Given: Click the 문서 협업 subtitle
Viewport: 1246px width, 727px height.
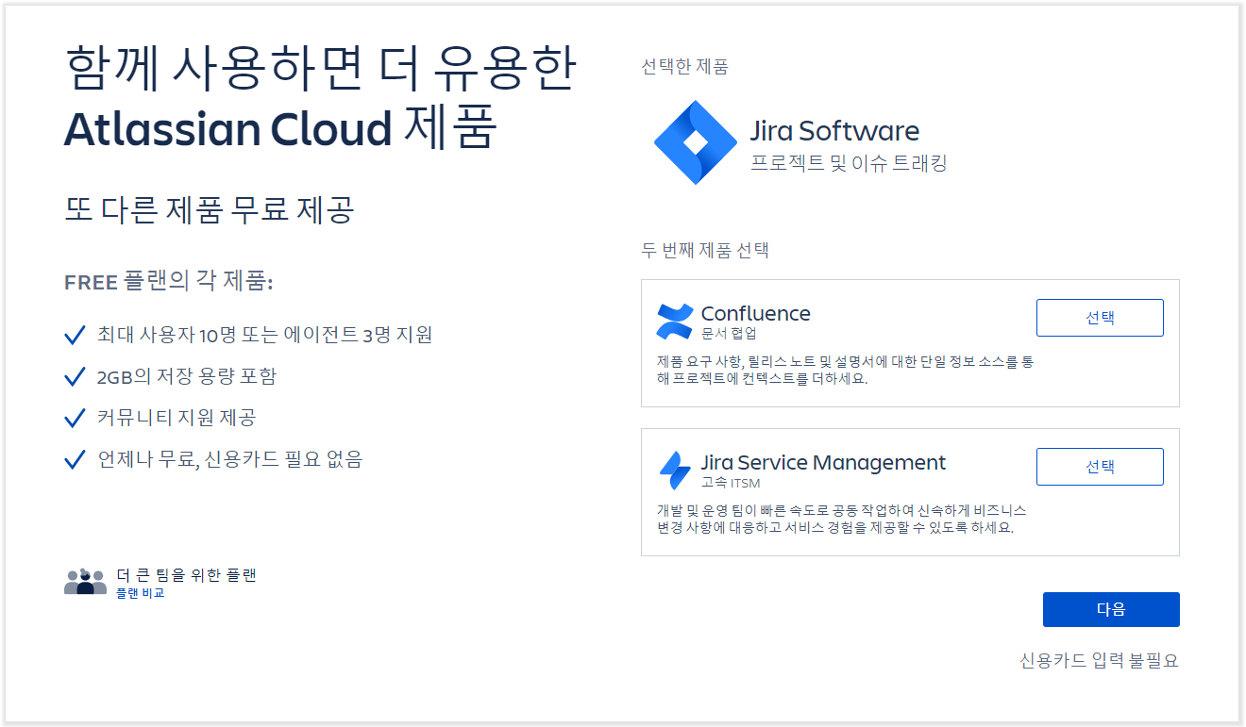Looking at the screenshot, I should click(x=729, y=333).
